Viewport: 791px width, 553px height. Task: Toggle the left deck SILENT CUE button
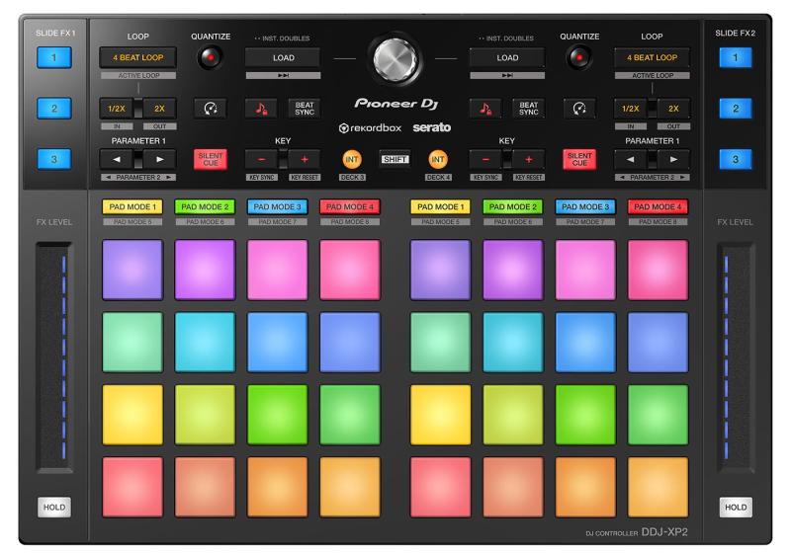tap(211, 159)
